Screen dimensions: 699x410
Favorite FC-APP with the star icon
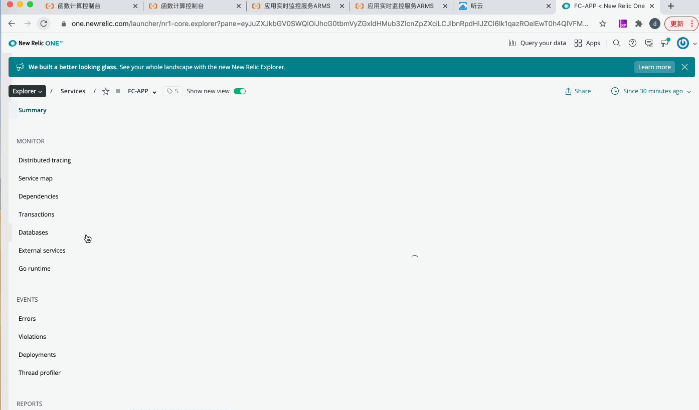pyautogui.click(x=106, y=91)
